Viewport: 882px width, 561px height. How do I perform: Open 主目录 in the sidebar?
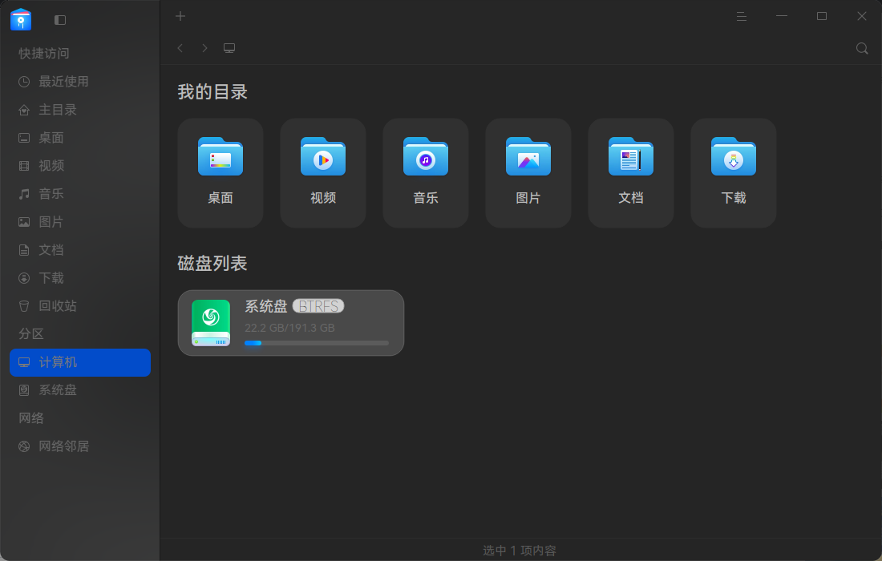point(80,110)
